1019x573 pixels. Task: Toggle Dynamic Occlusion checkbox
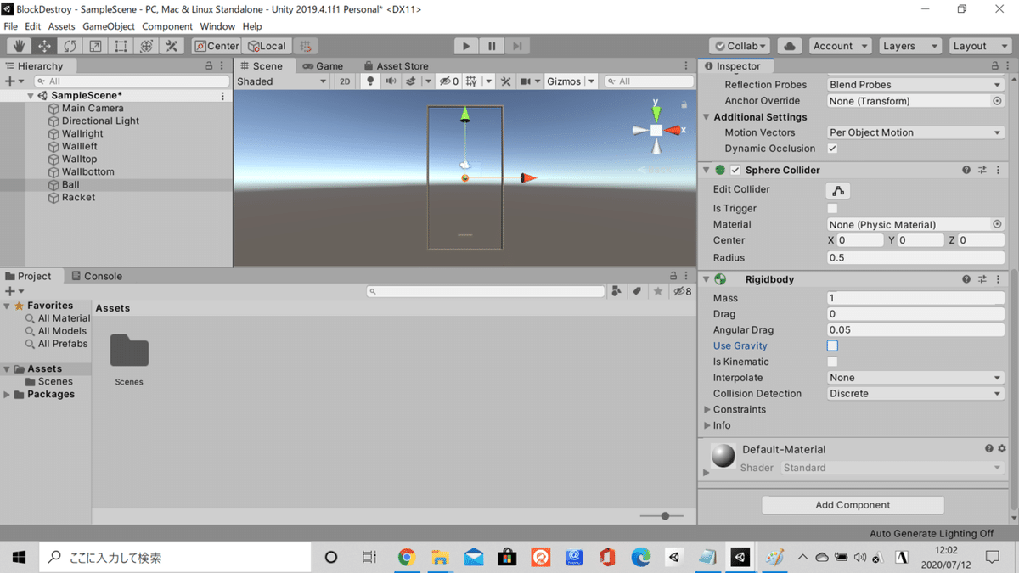pos(832,149)
